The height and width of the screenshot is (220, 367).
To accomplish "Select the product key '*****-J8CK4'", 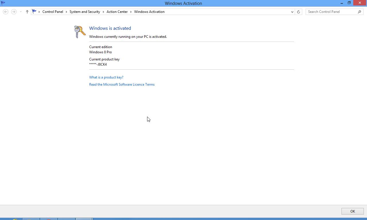I will [x=98, y=64].
